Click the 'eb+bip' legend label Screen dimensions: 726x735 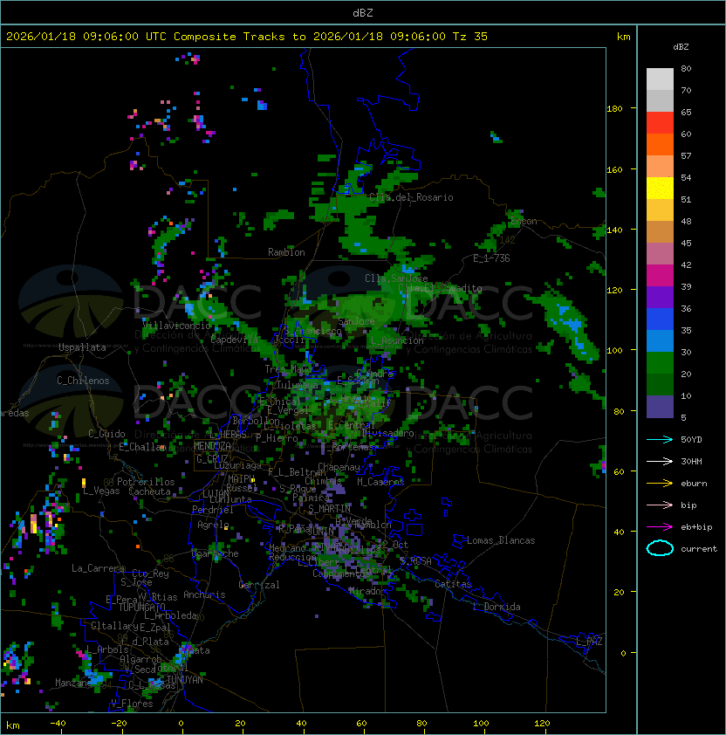(696, 527)
